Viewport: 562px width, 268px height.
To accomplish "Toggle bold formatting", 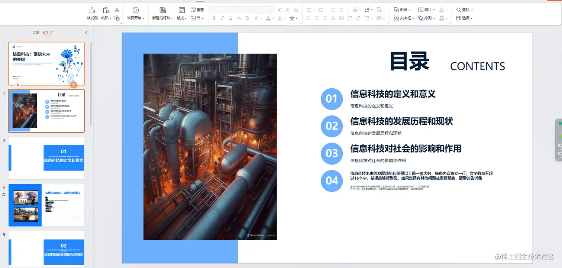I will click(x=214, y=18).
